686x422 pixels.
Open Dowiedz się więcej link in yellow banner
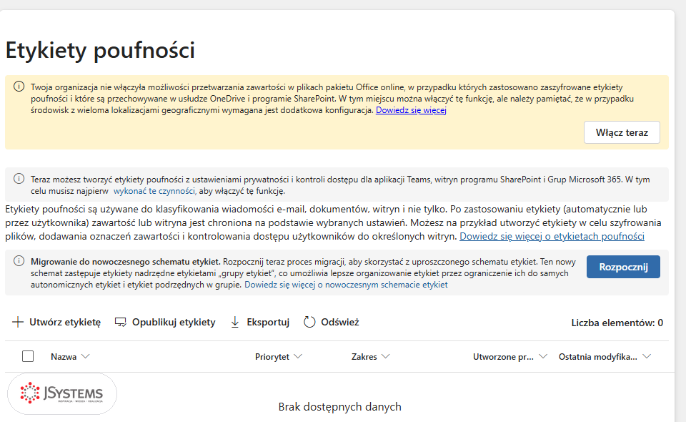pos(411,110)
